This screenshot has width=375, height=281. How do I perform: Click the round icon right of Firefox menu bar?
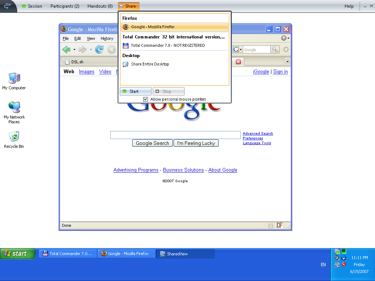click(284, 38)
